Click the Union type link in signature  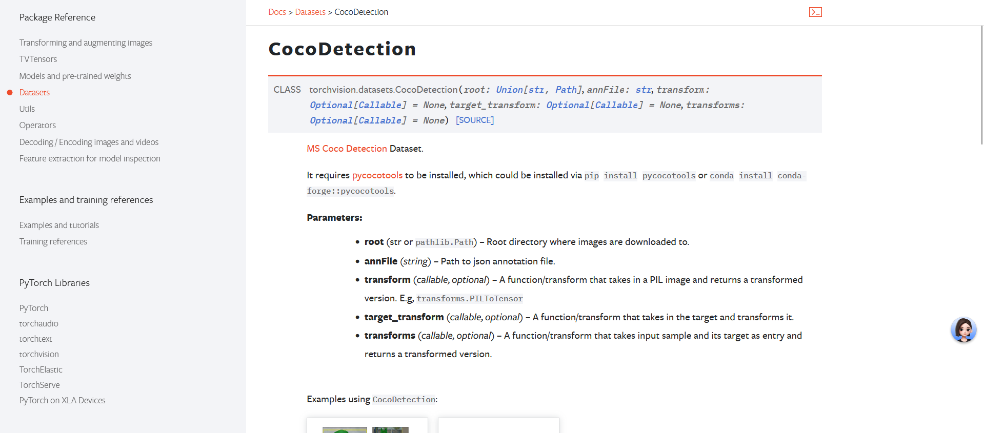tap(509, 90)
